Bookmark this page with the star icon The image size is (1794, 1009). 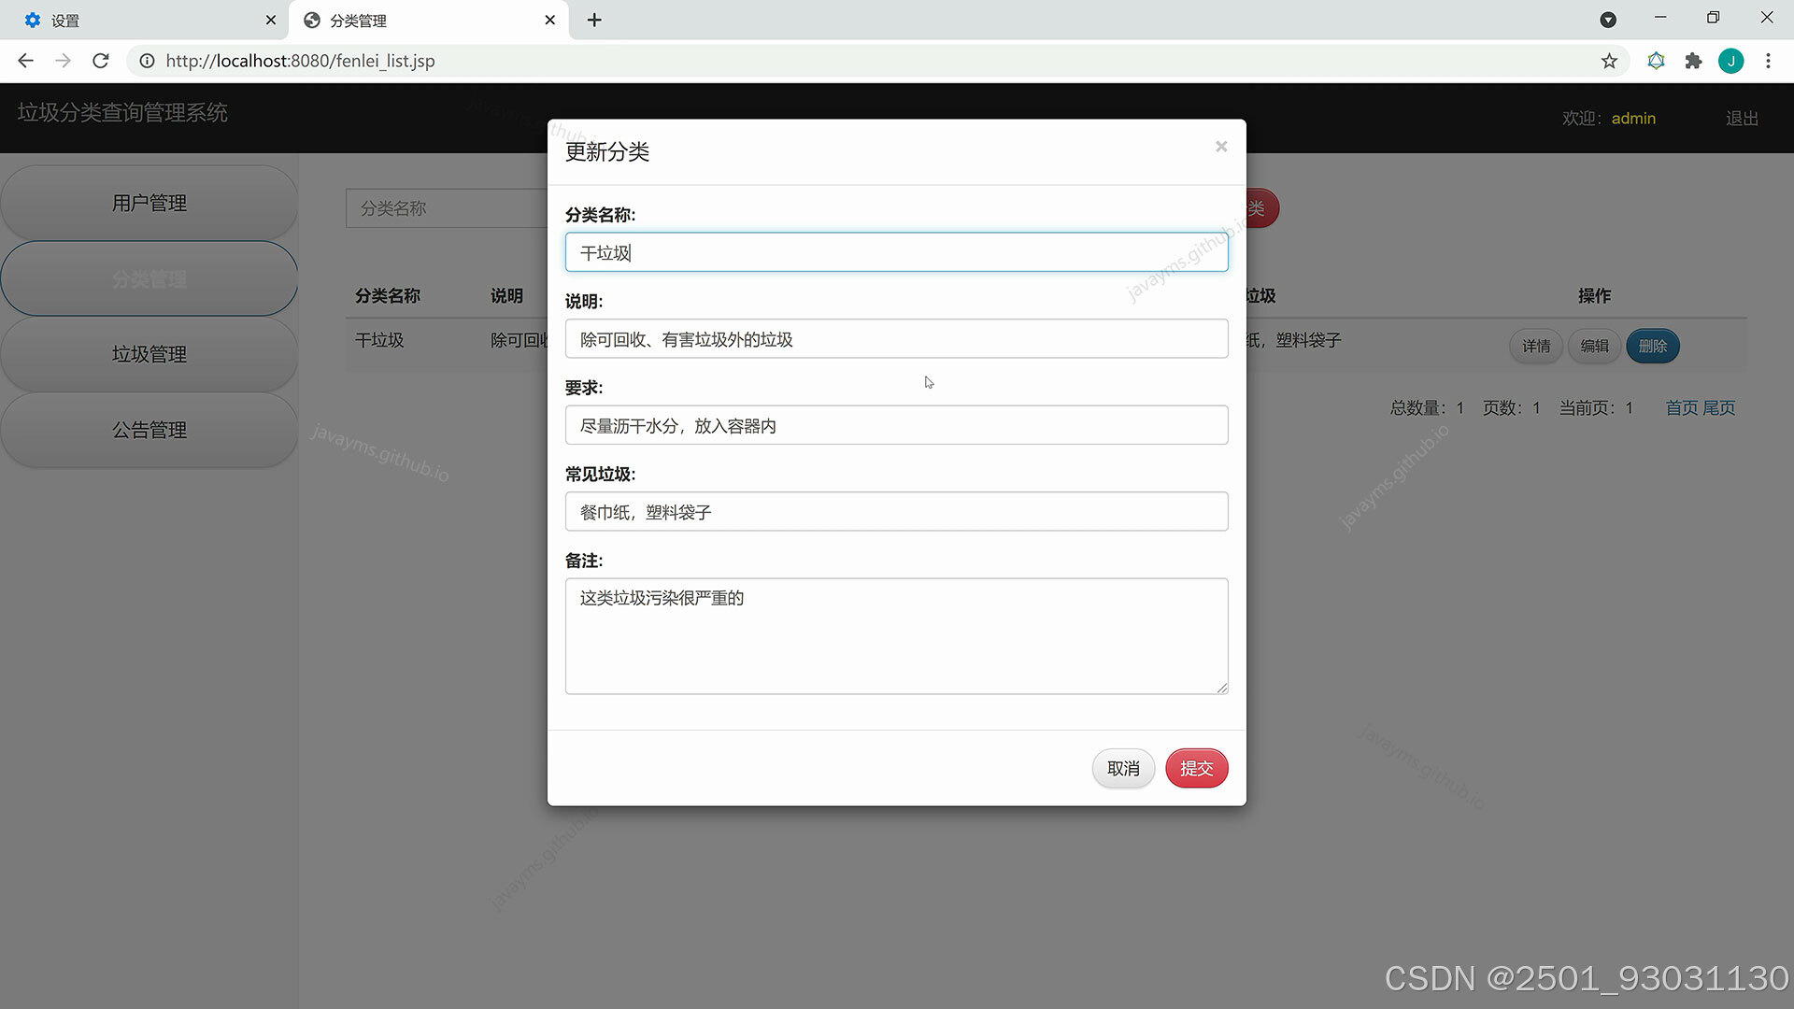pos(1609,61)
